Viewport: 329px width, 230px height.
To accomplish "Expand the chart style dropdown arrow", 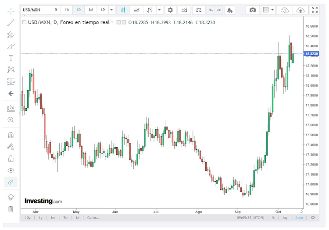I will (160, 10).
